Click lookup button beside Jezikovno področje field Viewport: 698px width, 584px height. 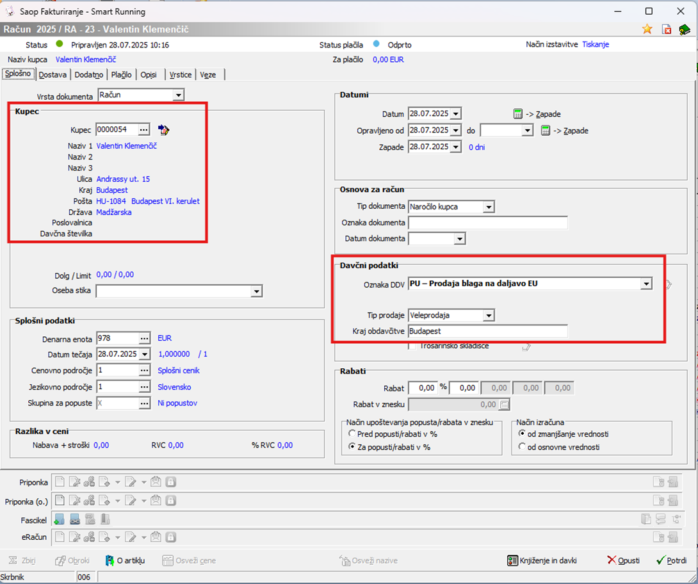145,387
